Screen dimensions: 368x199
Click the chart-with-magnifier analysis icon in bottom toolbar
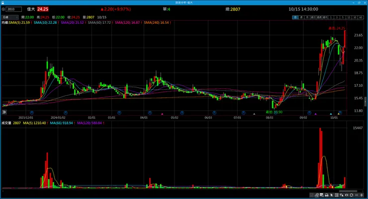pos(317,195)
